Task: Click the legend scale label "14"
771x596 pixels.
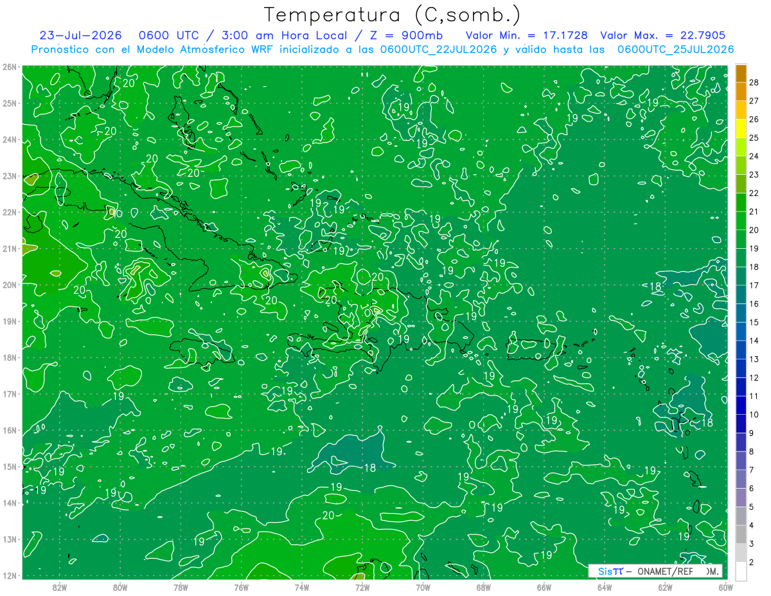Action: click(754, 341)
